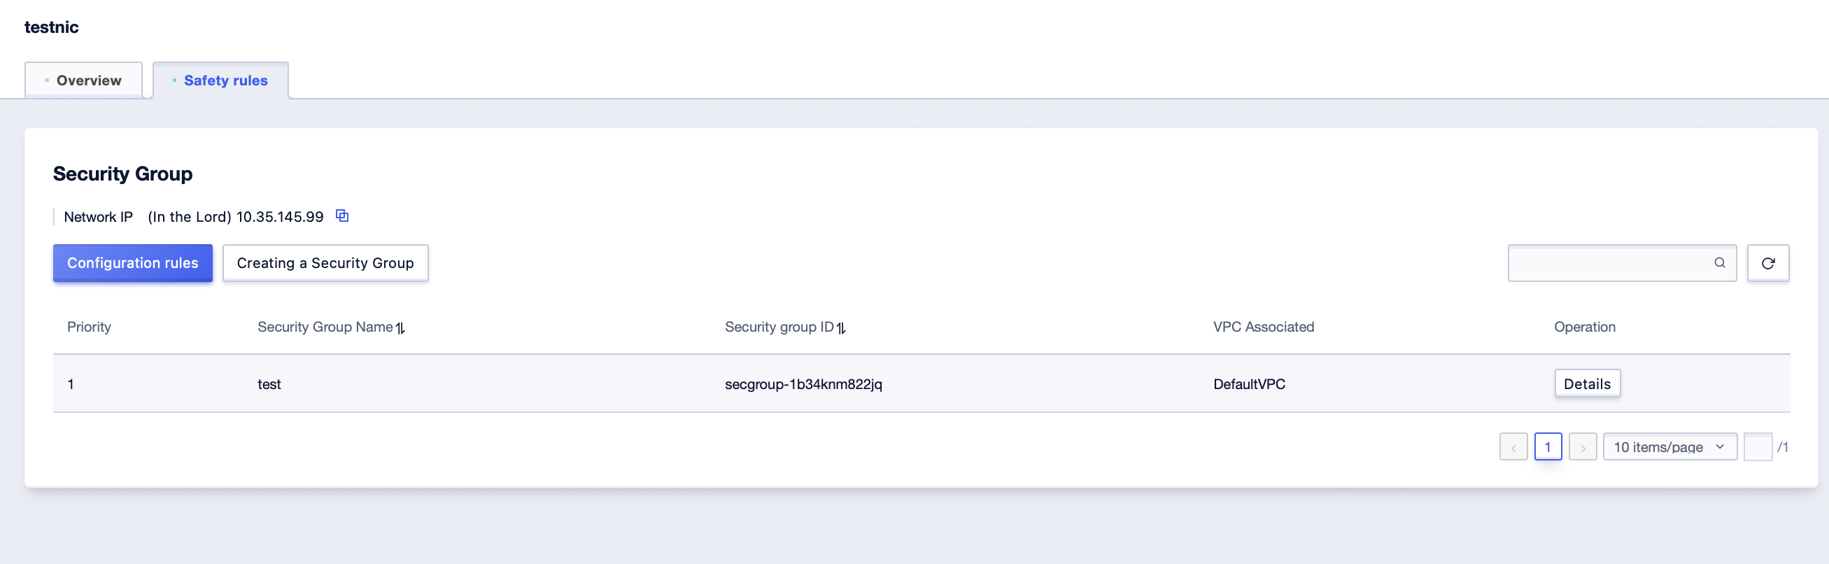
Task: Click the secgroup-1b34knm822jq ID cell
Action: (x=803, y=384)
